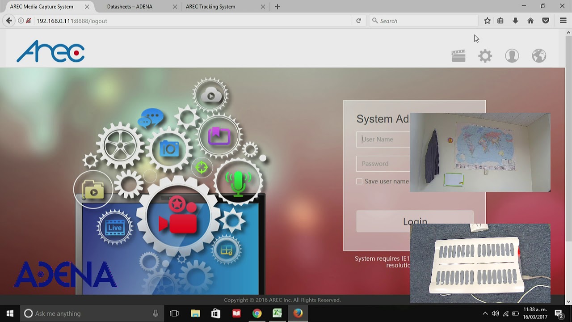
Task: Open File Explorer from the taskbar
Action: click(x=195, y=314)
